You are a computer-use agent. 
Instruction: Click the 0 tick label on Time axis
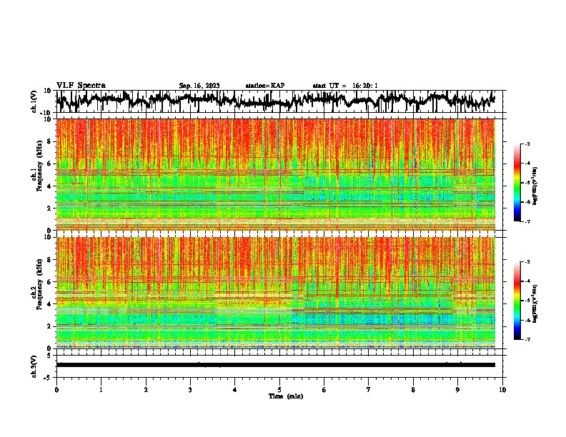pos(56,390)
